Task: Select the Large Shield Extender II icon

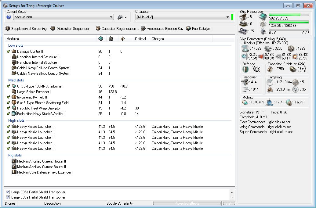Action: [x=14, y=91]
